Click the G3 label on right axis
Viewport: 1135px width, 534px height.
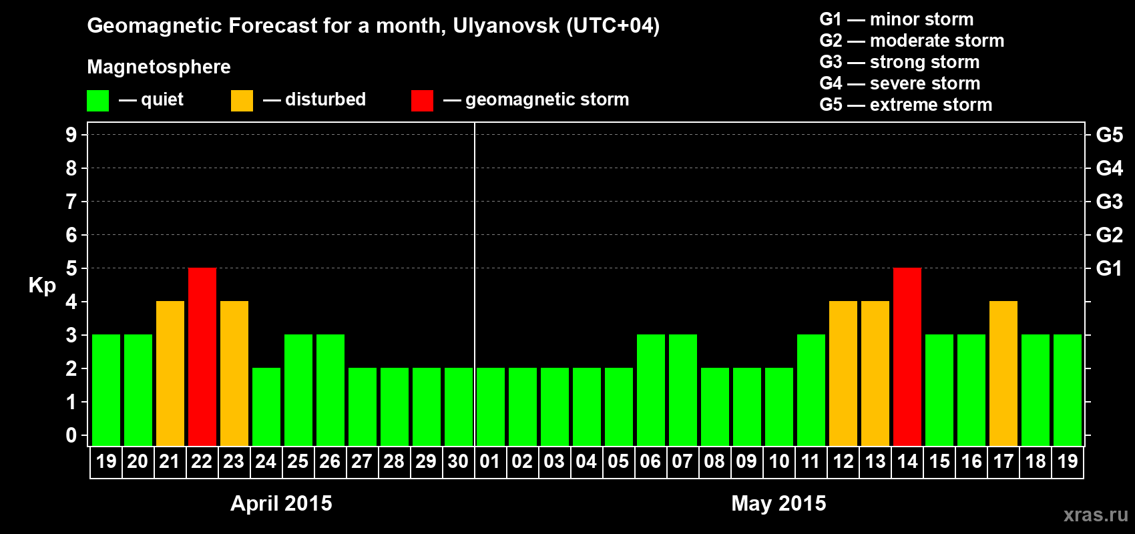(1109, 202)
